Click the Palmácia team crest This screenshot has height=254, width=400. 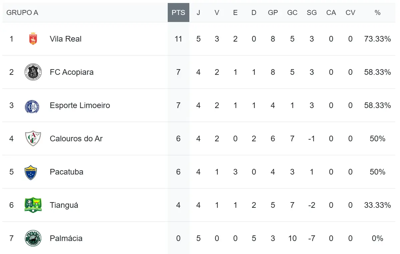(33, 238)
